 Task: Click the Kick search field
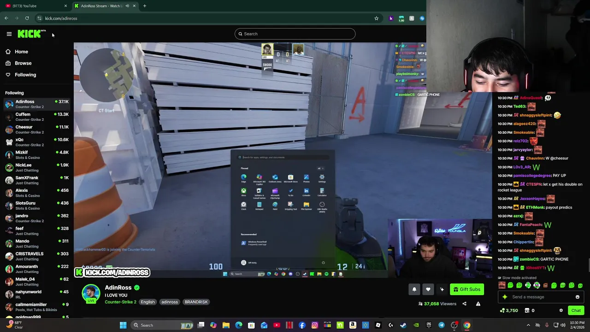[x=295, y=34]
